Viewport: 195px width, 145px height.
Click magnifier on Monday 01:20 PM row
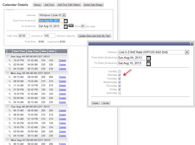(x=10, y=90)
